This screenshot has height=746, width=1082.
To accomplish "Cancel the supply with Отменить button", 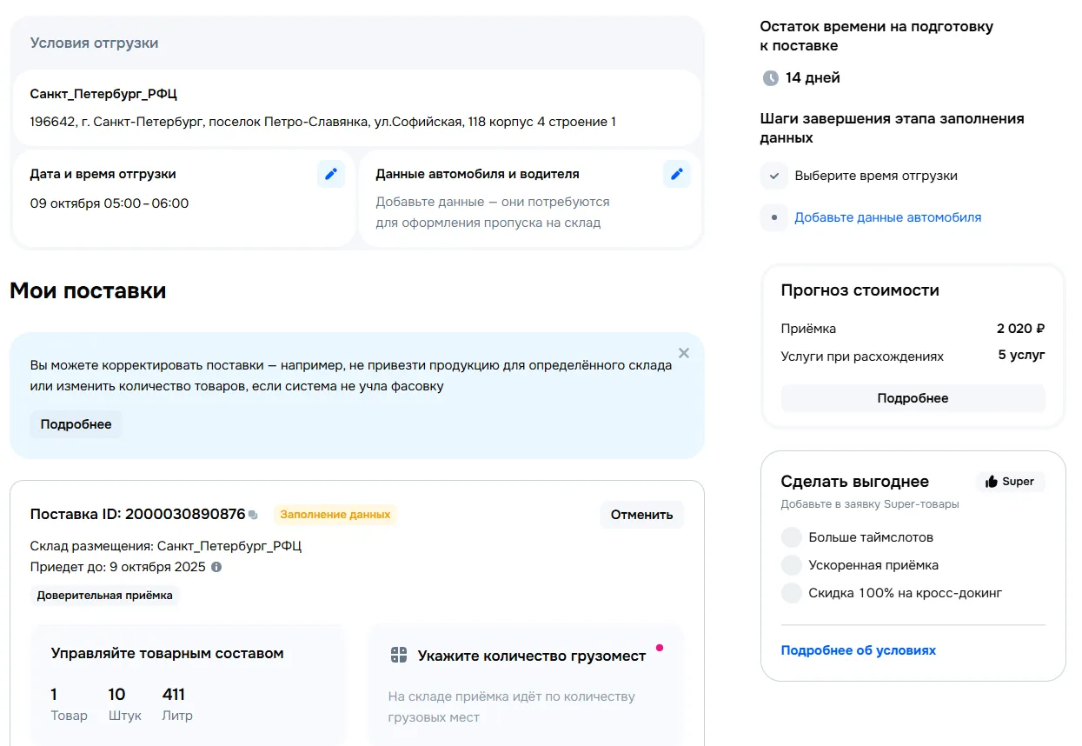I will 641,515.
